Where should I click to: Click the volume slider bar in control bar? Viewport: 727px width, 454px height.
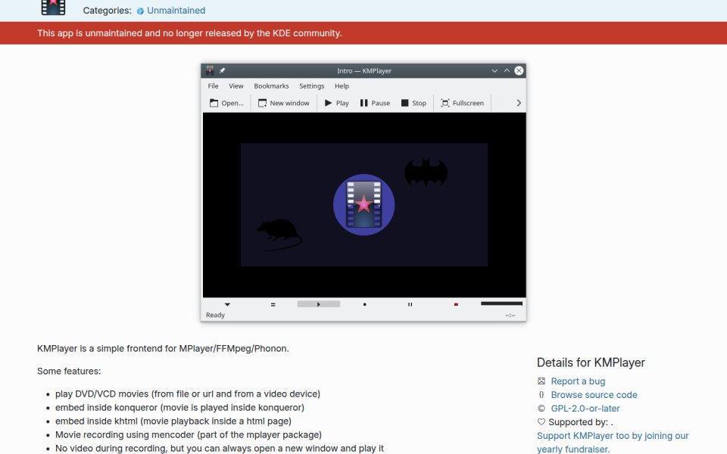pos(501,303)
